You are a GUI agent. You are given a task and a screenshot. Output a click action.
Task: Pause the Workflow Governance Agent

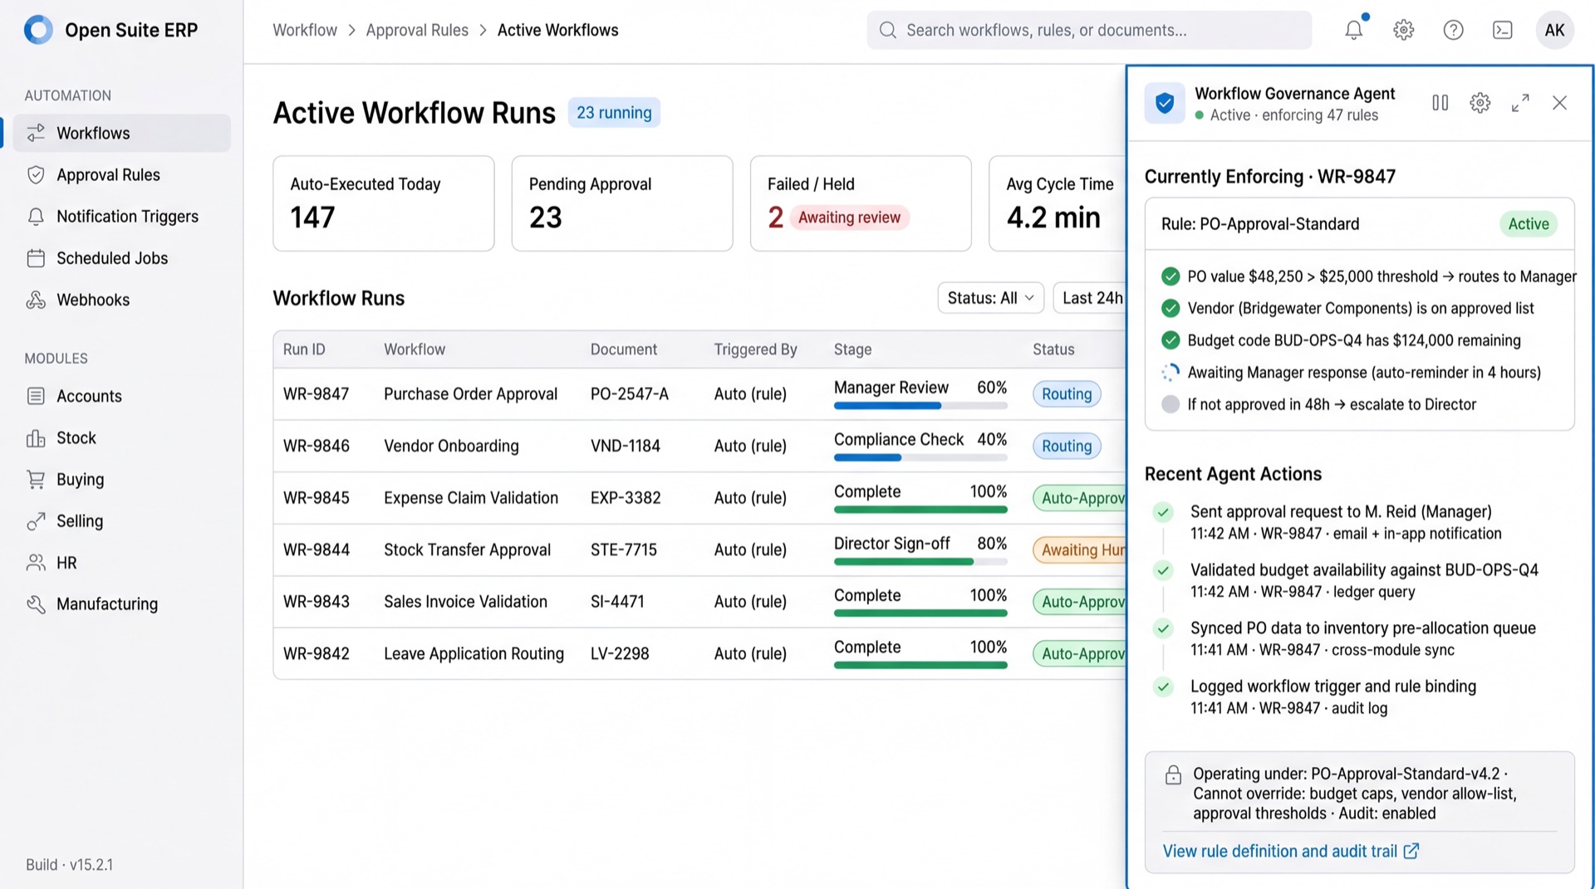[x=1440, y=103]
